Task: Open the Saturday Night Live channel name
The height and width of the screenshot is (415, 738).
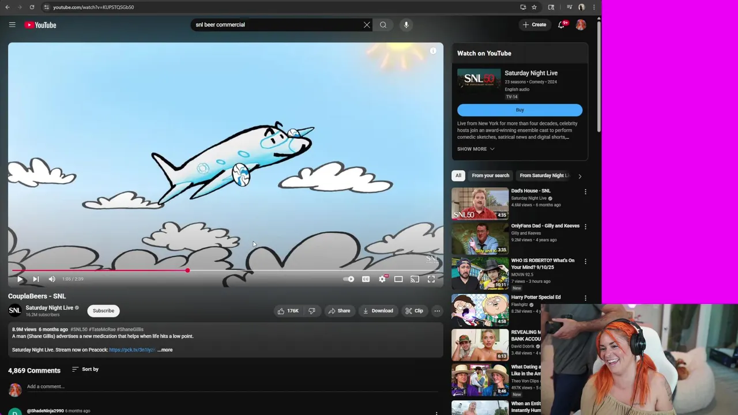Action: (x=49, y=308)
